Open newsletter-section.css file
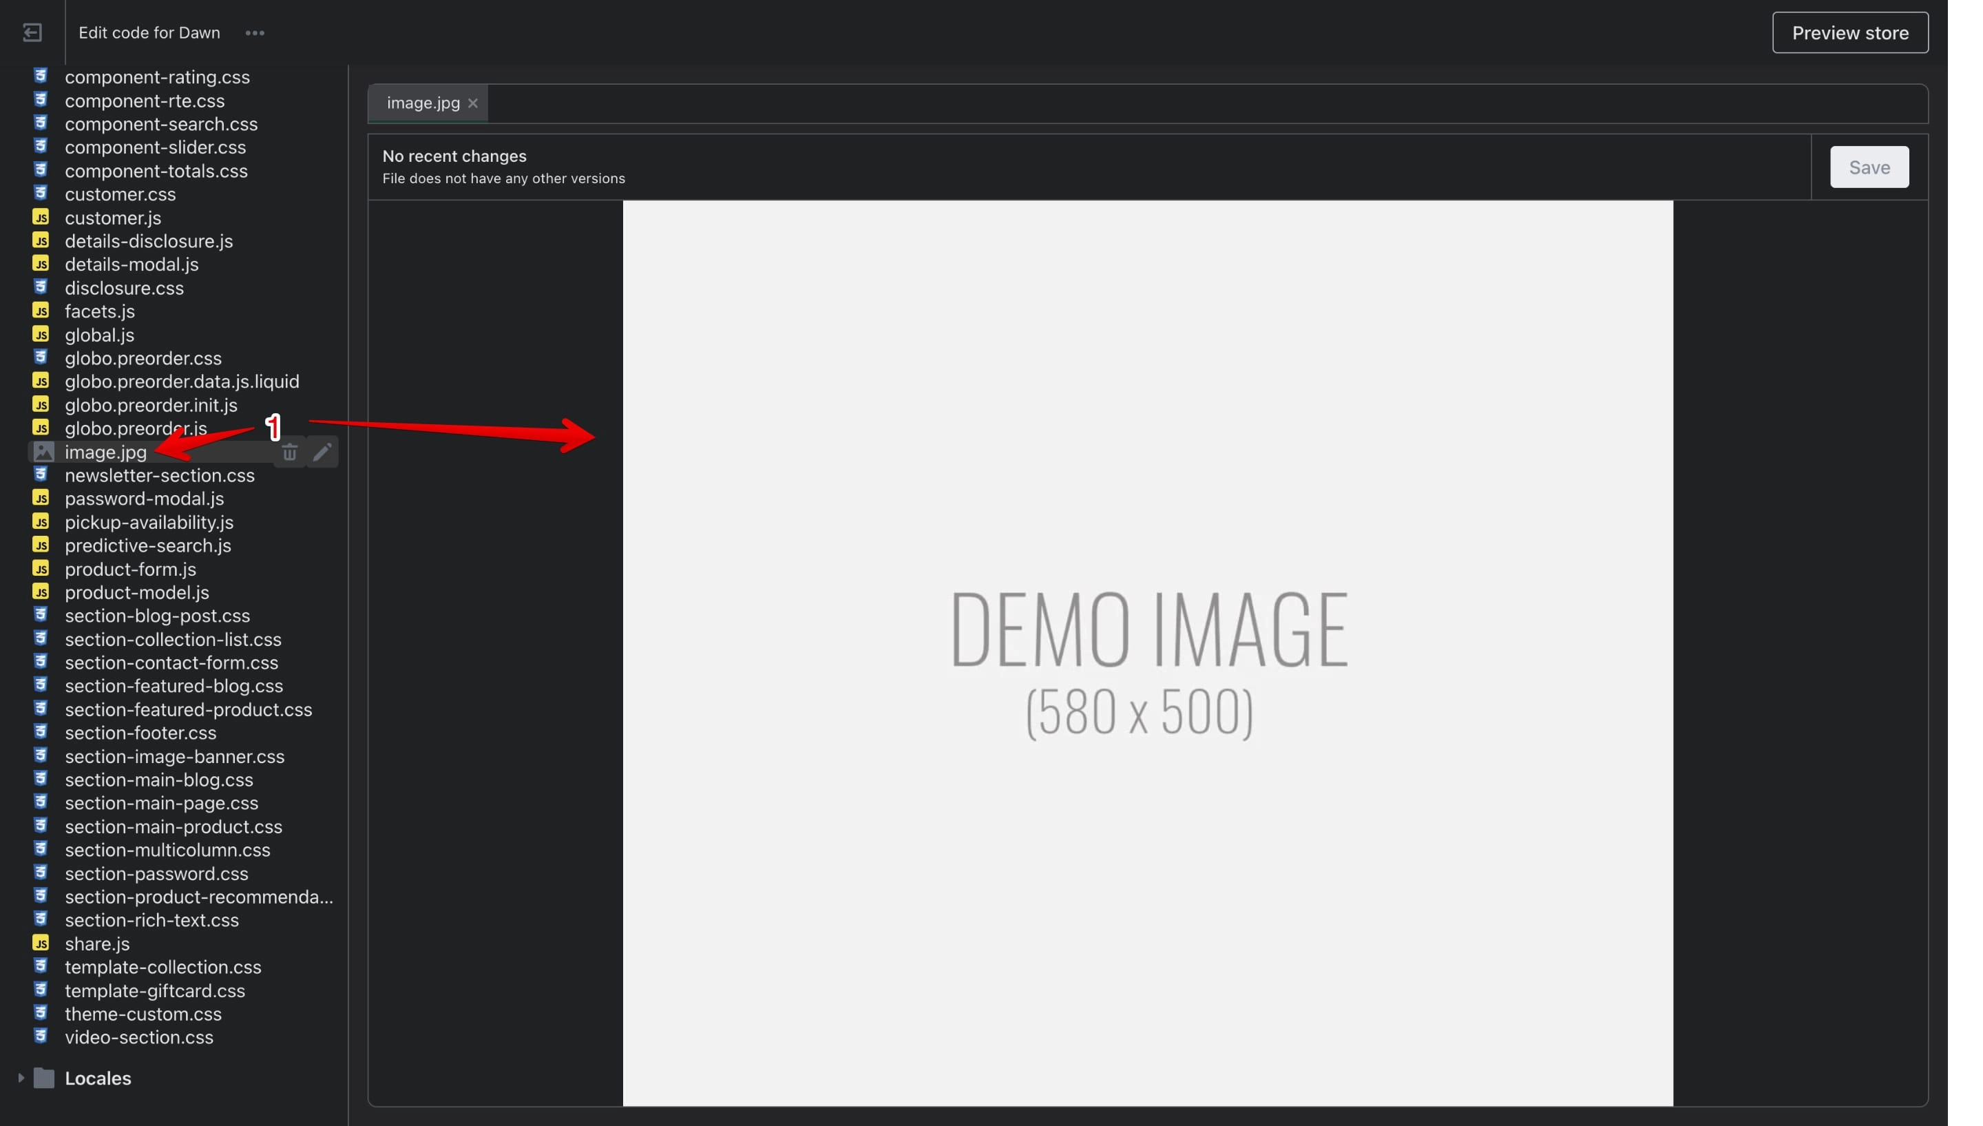The width and height of the screenshot is (1983, 1126). click(x=159, y=476)
